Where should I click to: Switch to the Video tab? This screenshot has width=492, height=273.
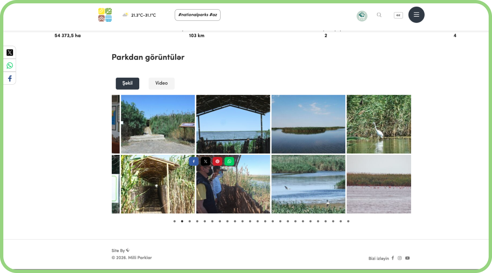click(161, 83)
